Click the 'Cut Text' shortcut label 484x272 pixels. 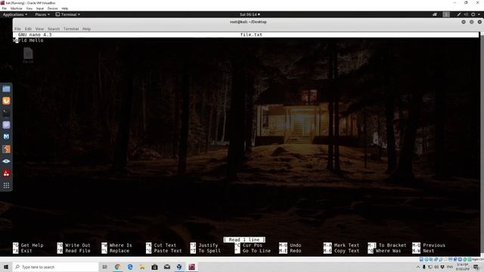click(x=165, y=246)
